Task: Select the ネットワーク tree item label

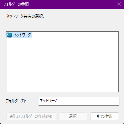Action: [22, 35]
